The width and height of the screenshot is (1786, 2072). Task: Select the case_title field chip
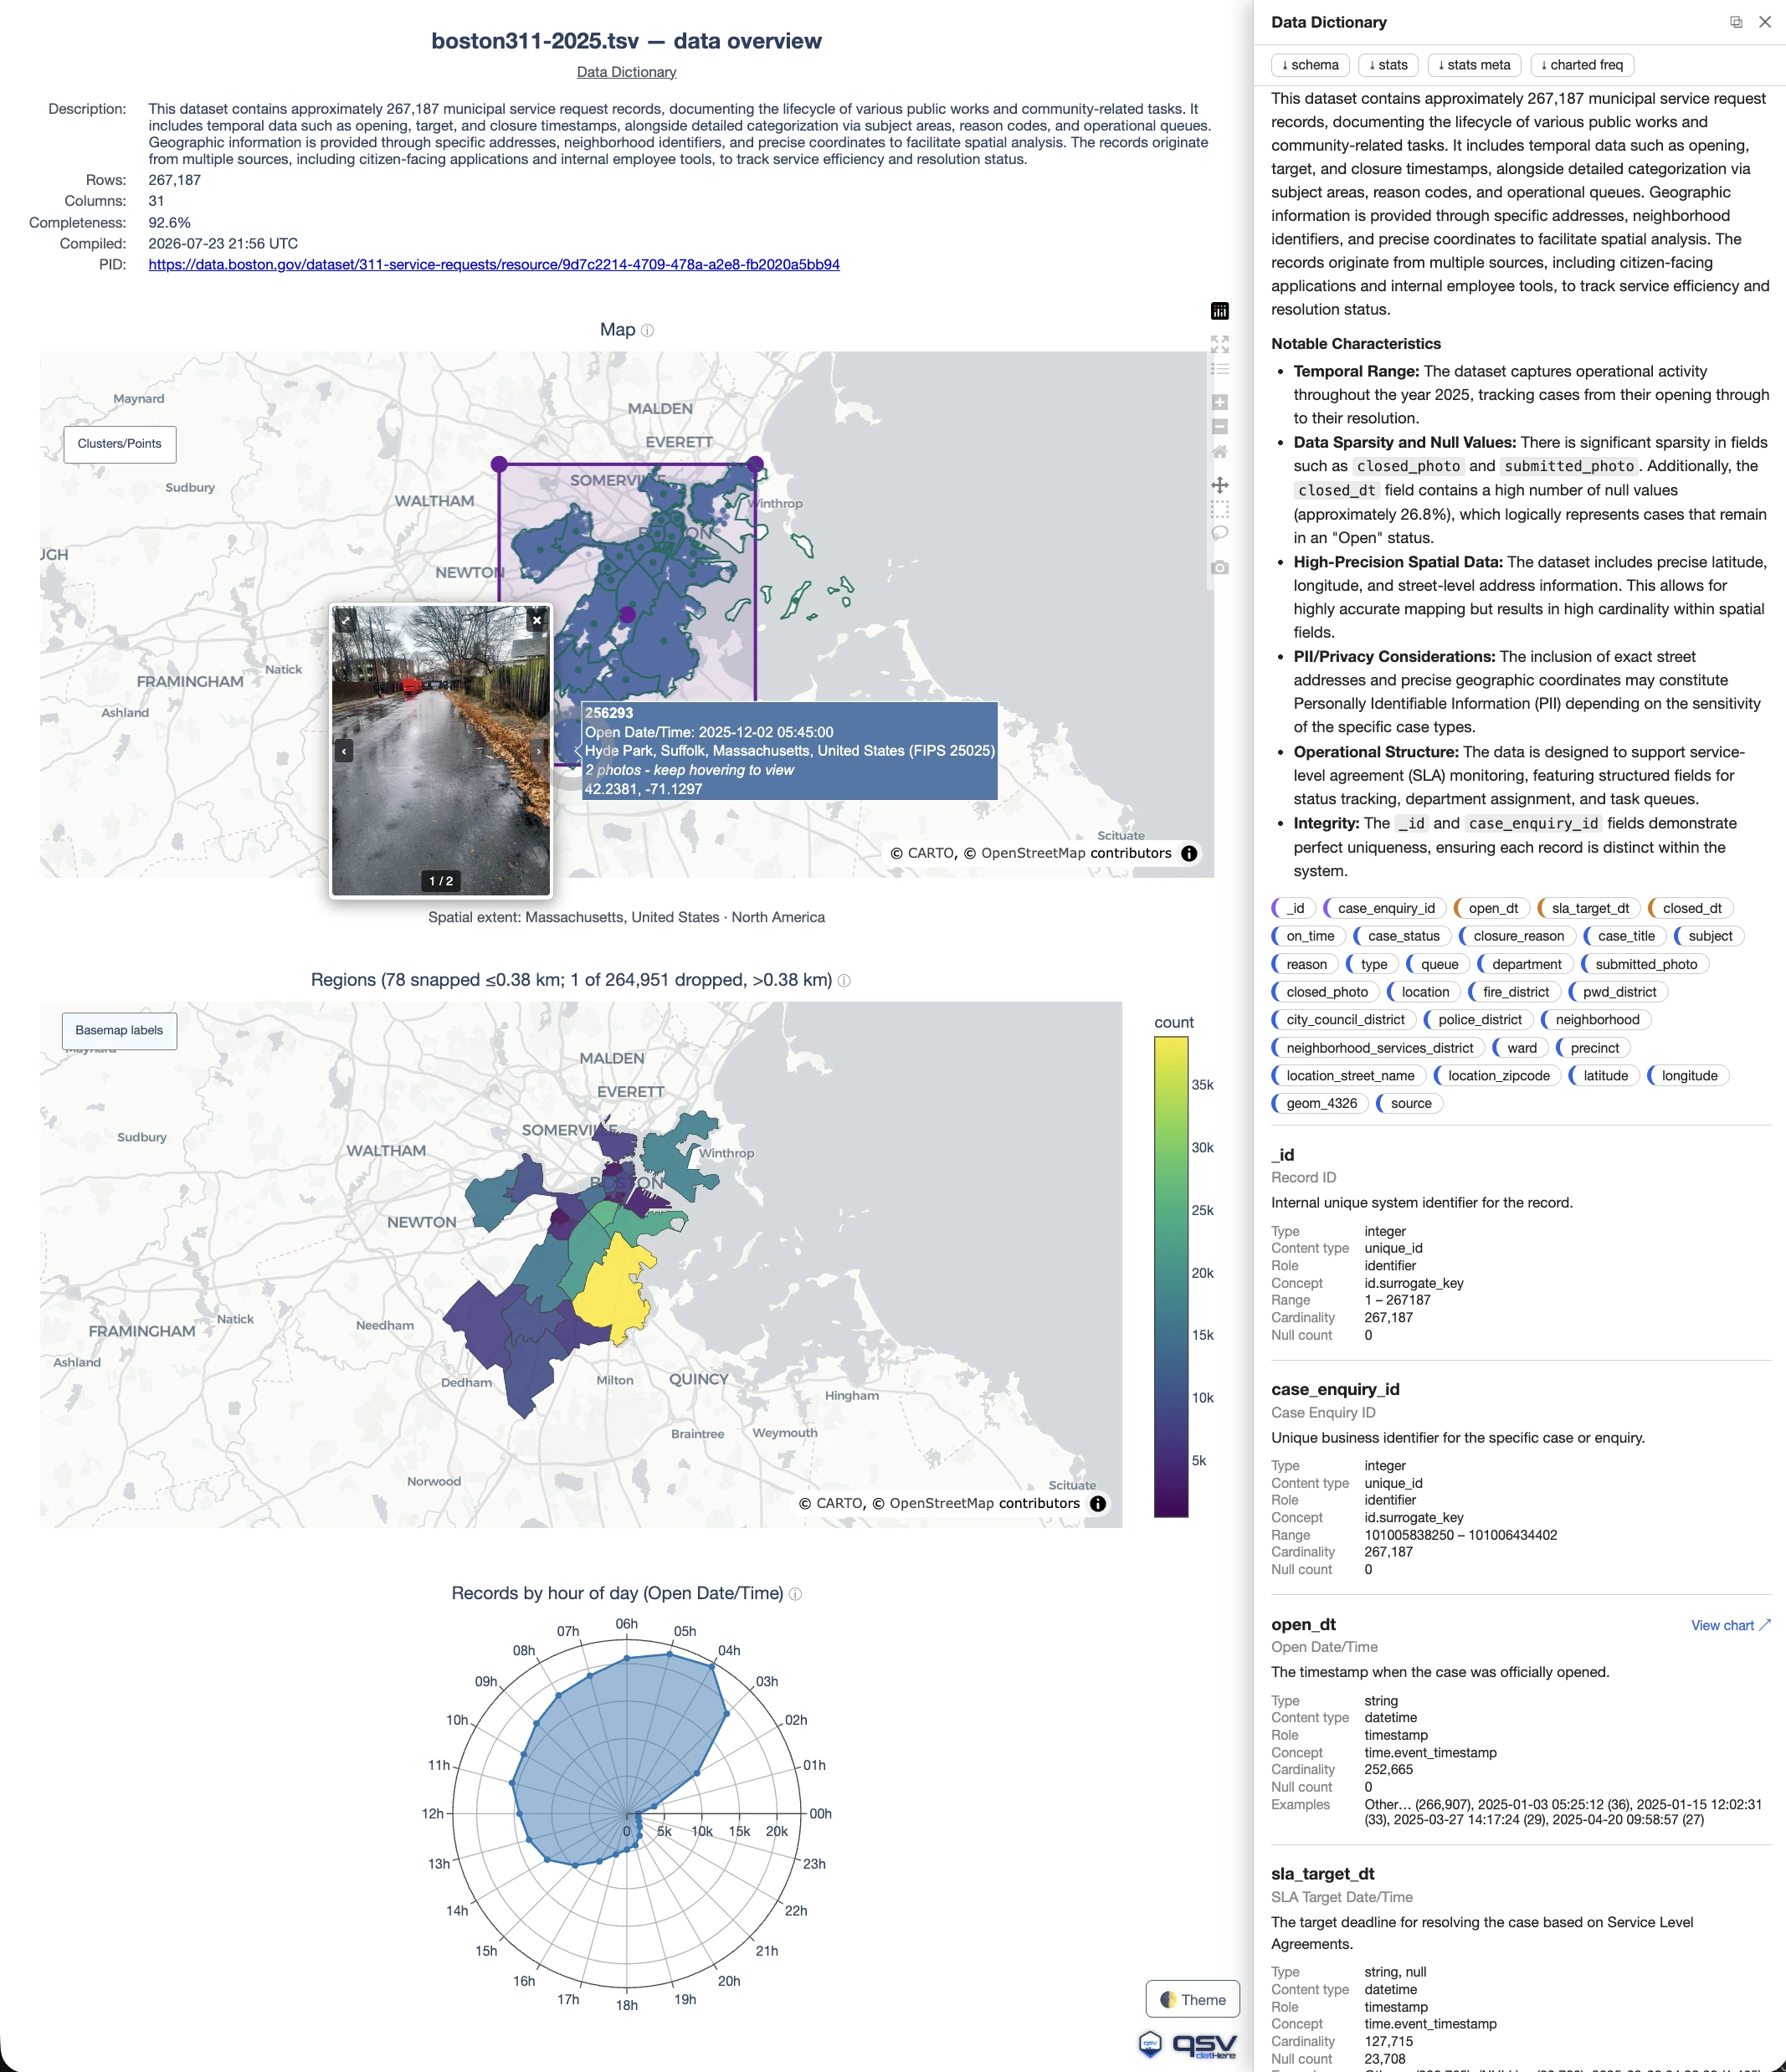click(1625, 937)
